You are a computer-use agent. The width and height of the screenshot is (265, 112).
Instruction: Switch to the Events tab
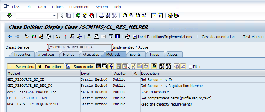click(x=135, y=55)
